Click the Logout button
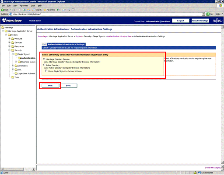224x175 pixels. click(181, 21)
